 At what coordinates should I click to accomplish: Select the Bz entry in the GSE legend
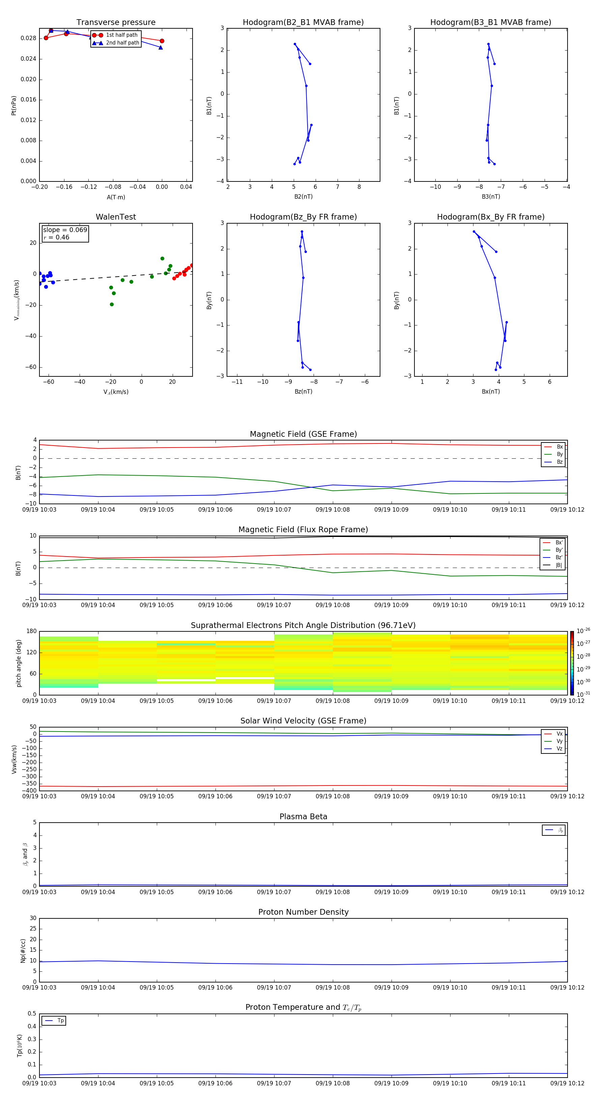pyautogui.click(x=553, y=462)
